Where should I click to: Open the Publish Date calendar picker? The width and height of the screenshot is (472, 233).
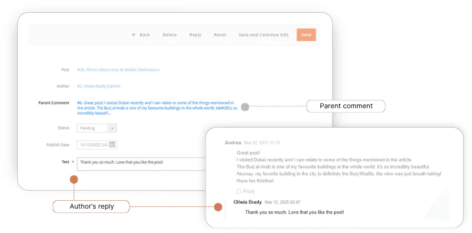[112, 145]
